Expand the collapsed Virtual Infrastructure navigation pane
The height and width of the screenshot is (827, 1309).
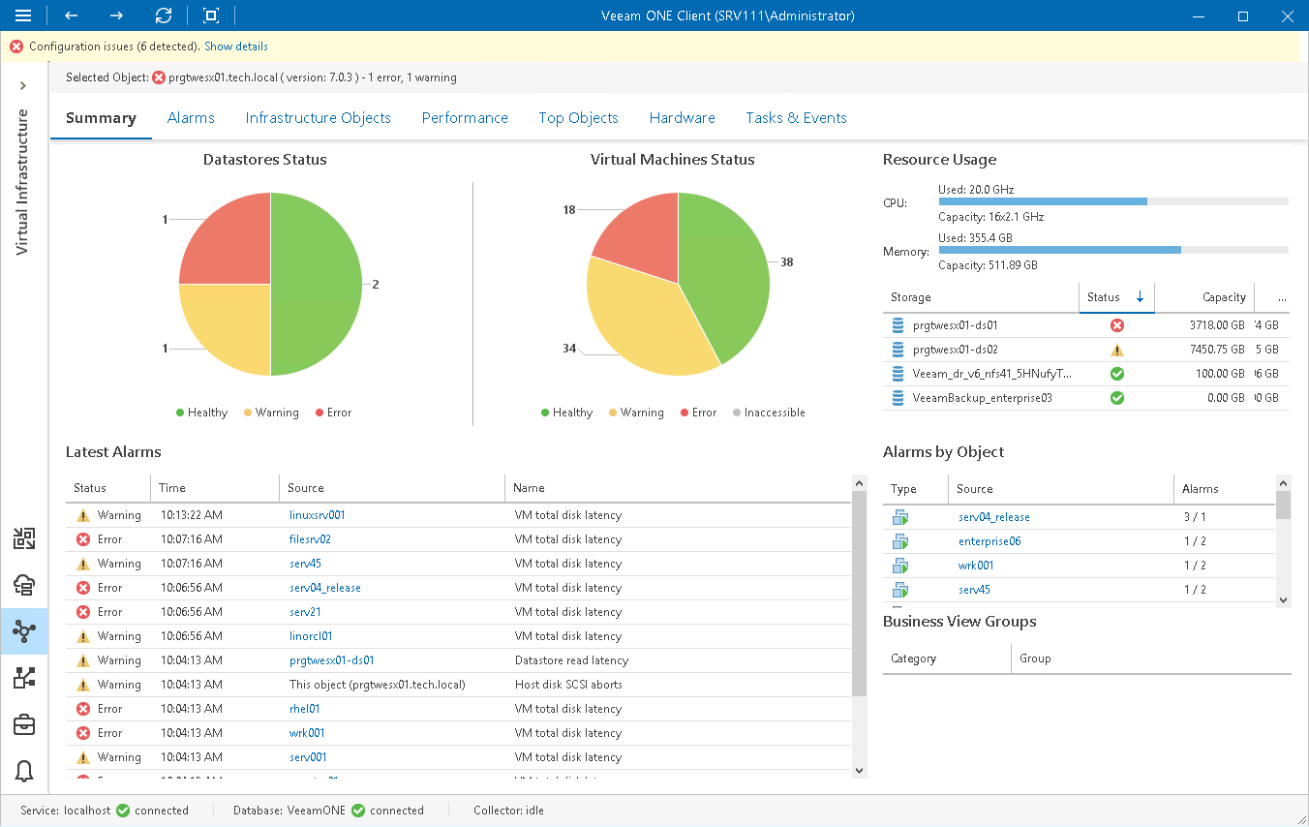[x=23, y=84]
